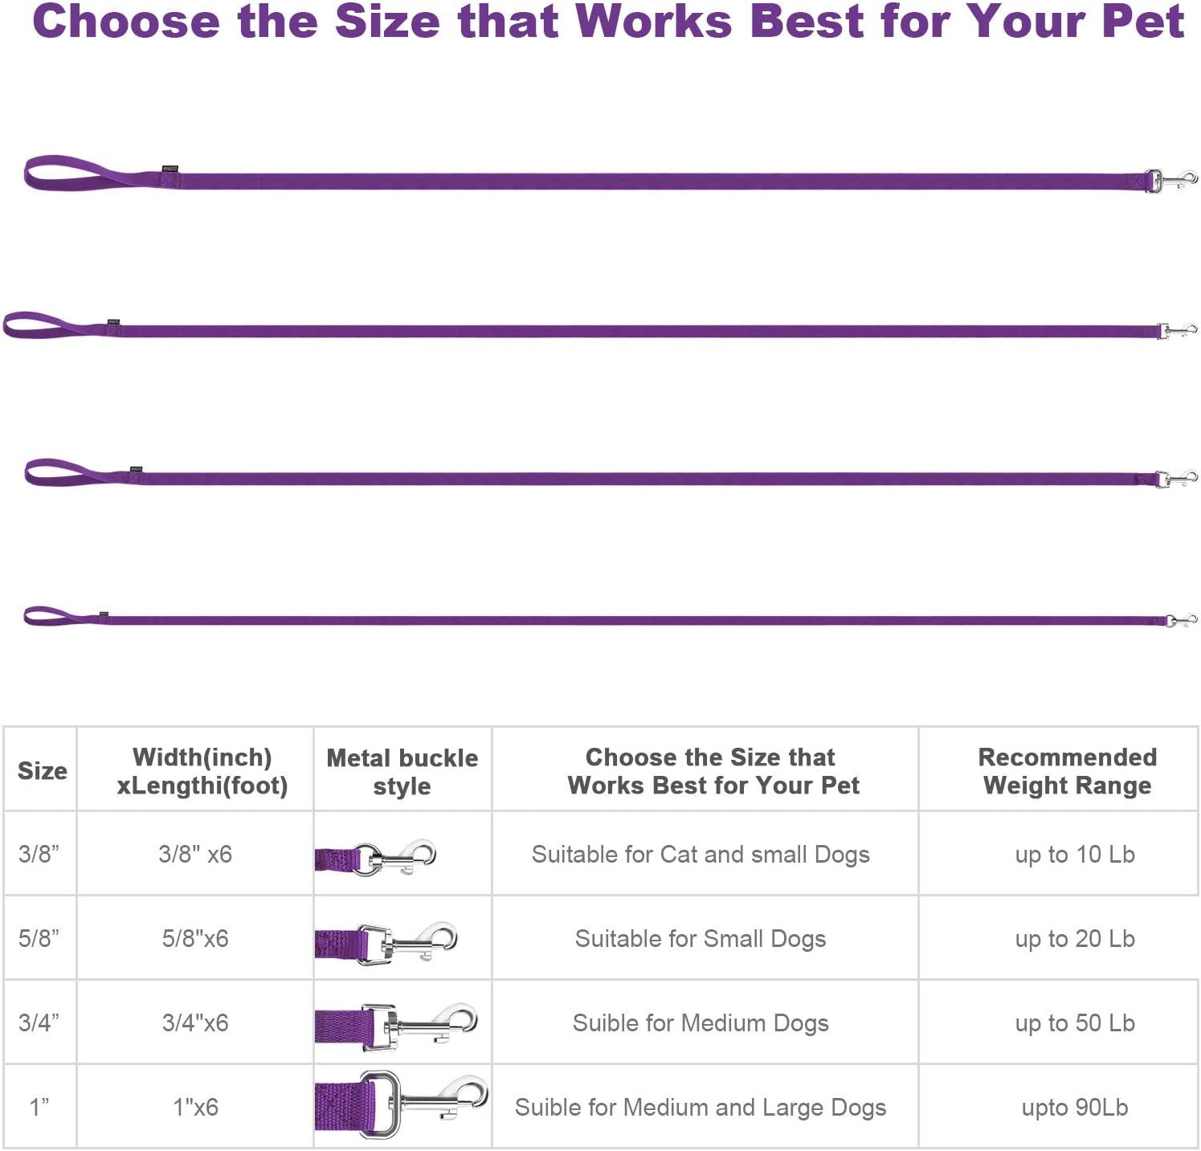The image size is (1201, 1151).
Task: Select the "5/8"x6" dimensions cell
Action: [x=195, y=939]
